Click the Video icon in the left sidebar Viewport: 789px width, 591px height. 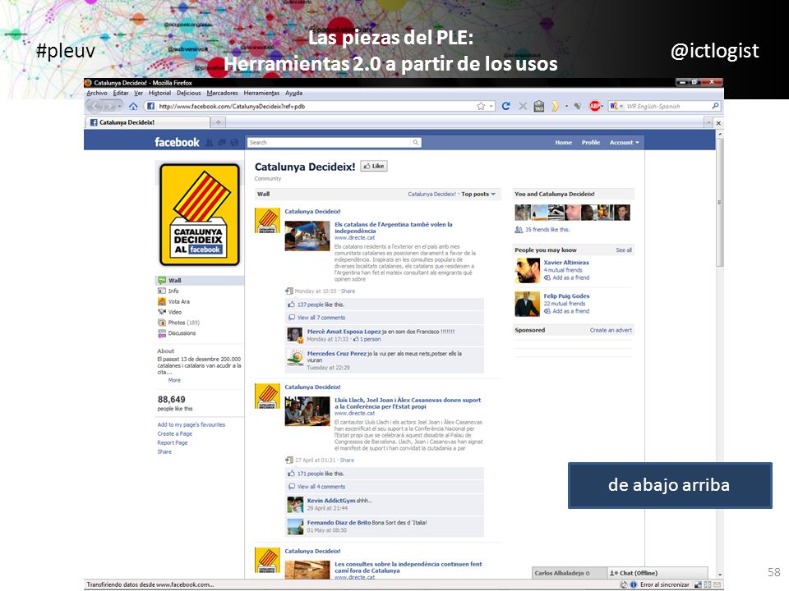(x=162, y=312)
